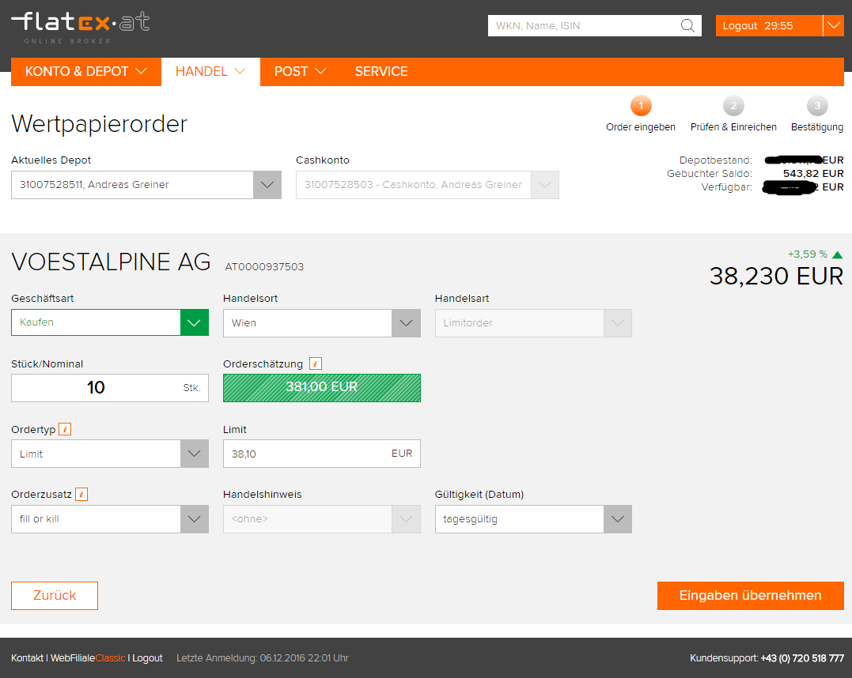852x678 pixels.
Task: Click the Zurück button
Action: coord(55,596)
